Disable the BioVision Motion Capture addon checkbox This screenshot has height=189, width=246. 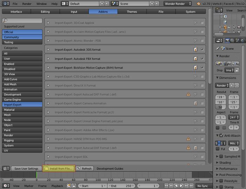point(202,67)
